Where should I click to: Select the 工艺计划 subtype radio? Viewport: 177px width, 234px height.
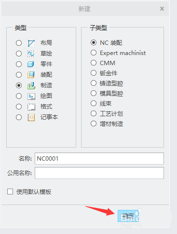point(94,113)
